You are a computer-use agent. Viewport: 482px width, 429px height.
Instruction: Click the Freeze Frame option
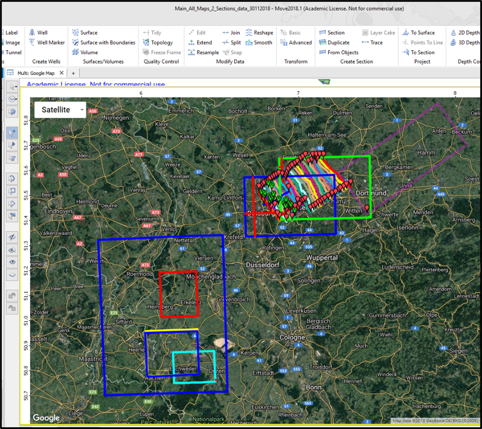click(x=162, y=52)
